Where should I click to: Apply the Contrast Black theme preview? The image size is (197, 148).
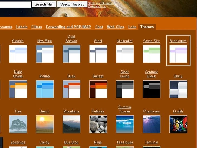click(x=152, y=89)
